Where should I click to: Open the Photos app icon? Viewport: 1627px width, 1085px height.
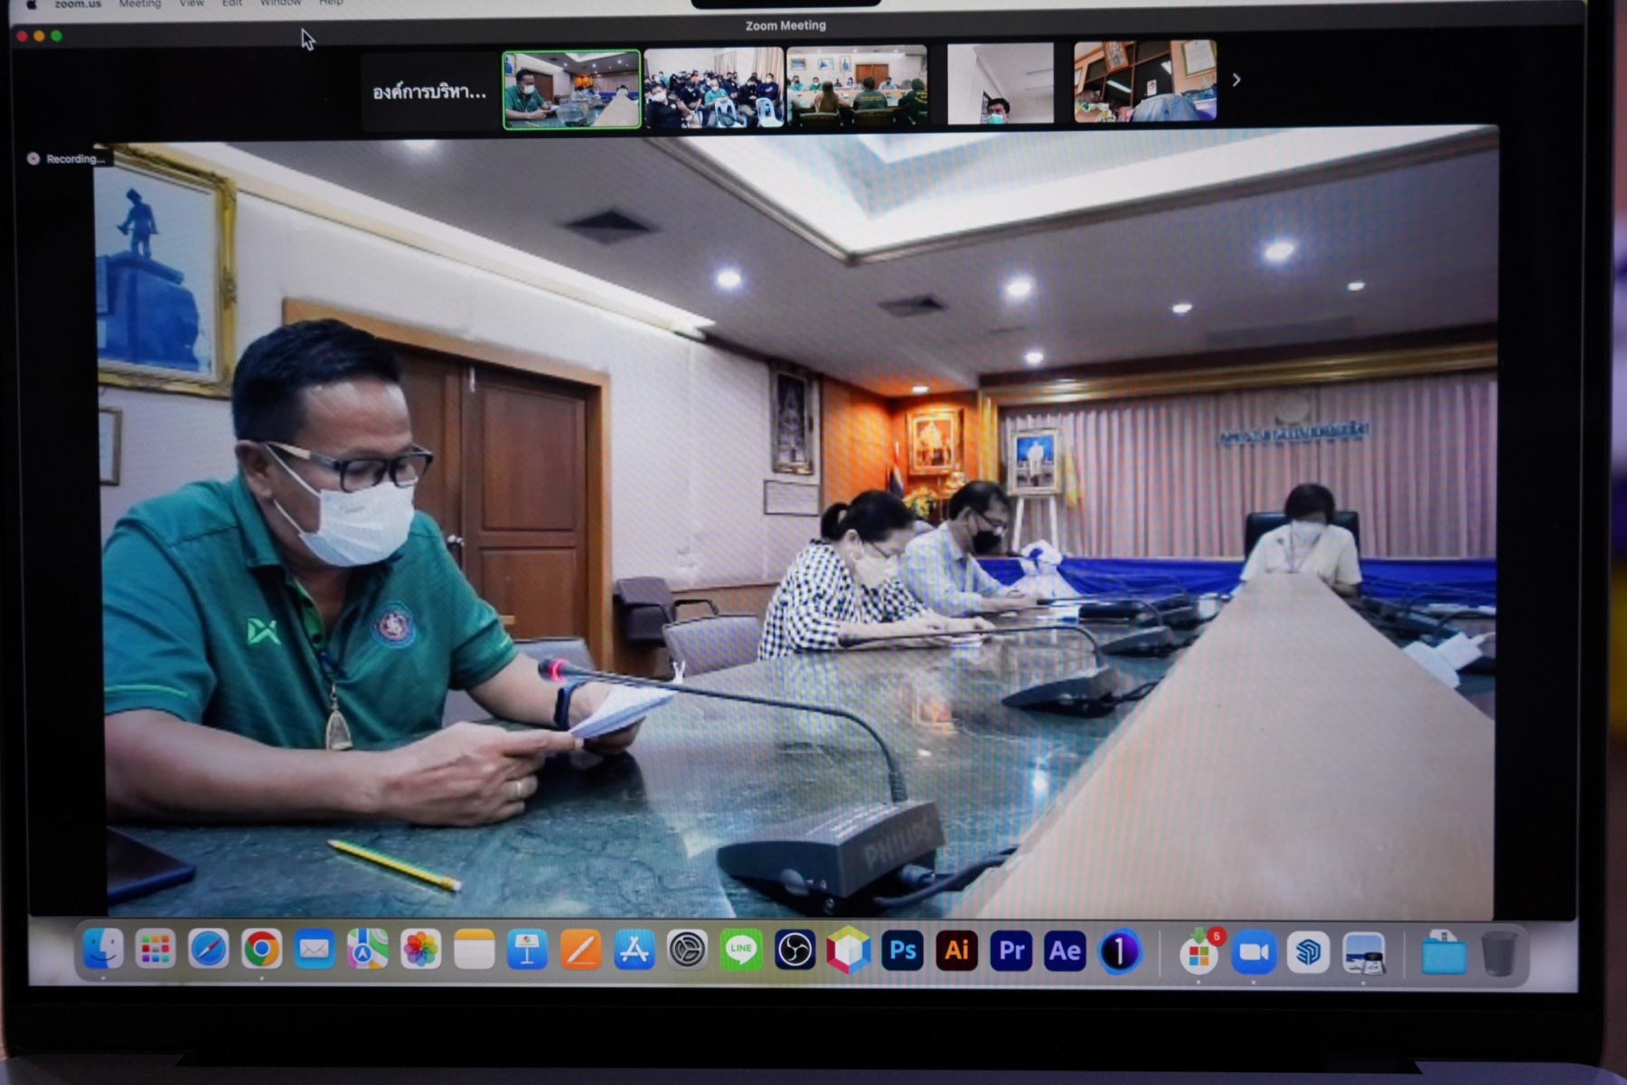point(420,950)
